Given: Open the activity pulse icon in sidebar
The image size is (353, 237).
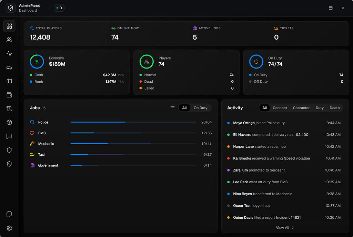Looking at the screenshot, I should click(9, 54).
